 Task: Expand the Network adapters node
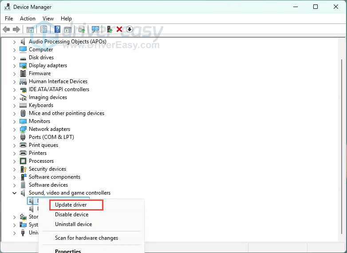point(15,129)
